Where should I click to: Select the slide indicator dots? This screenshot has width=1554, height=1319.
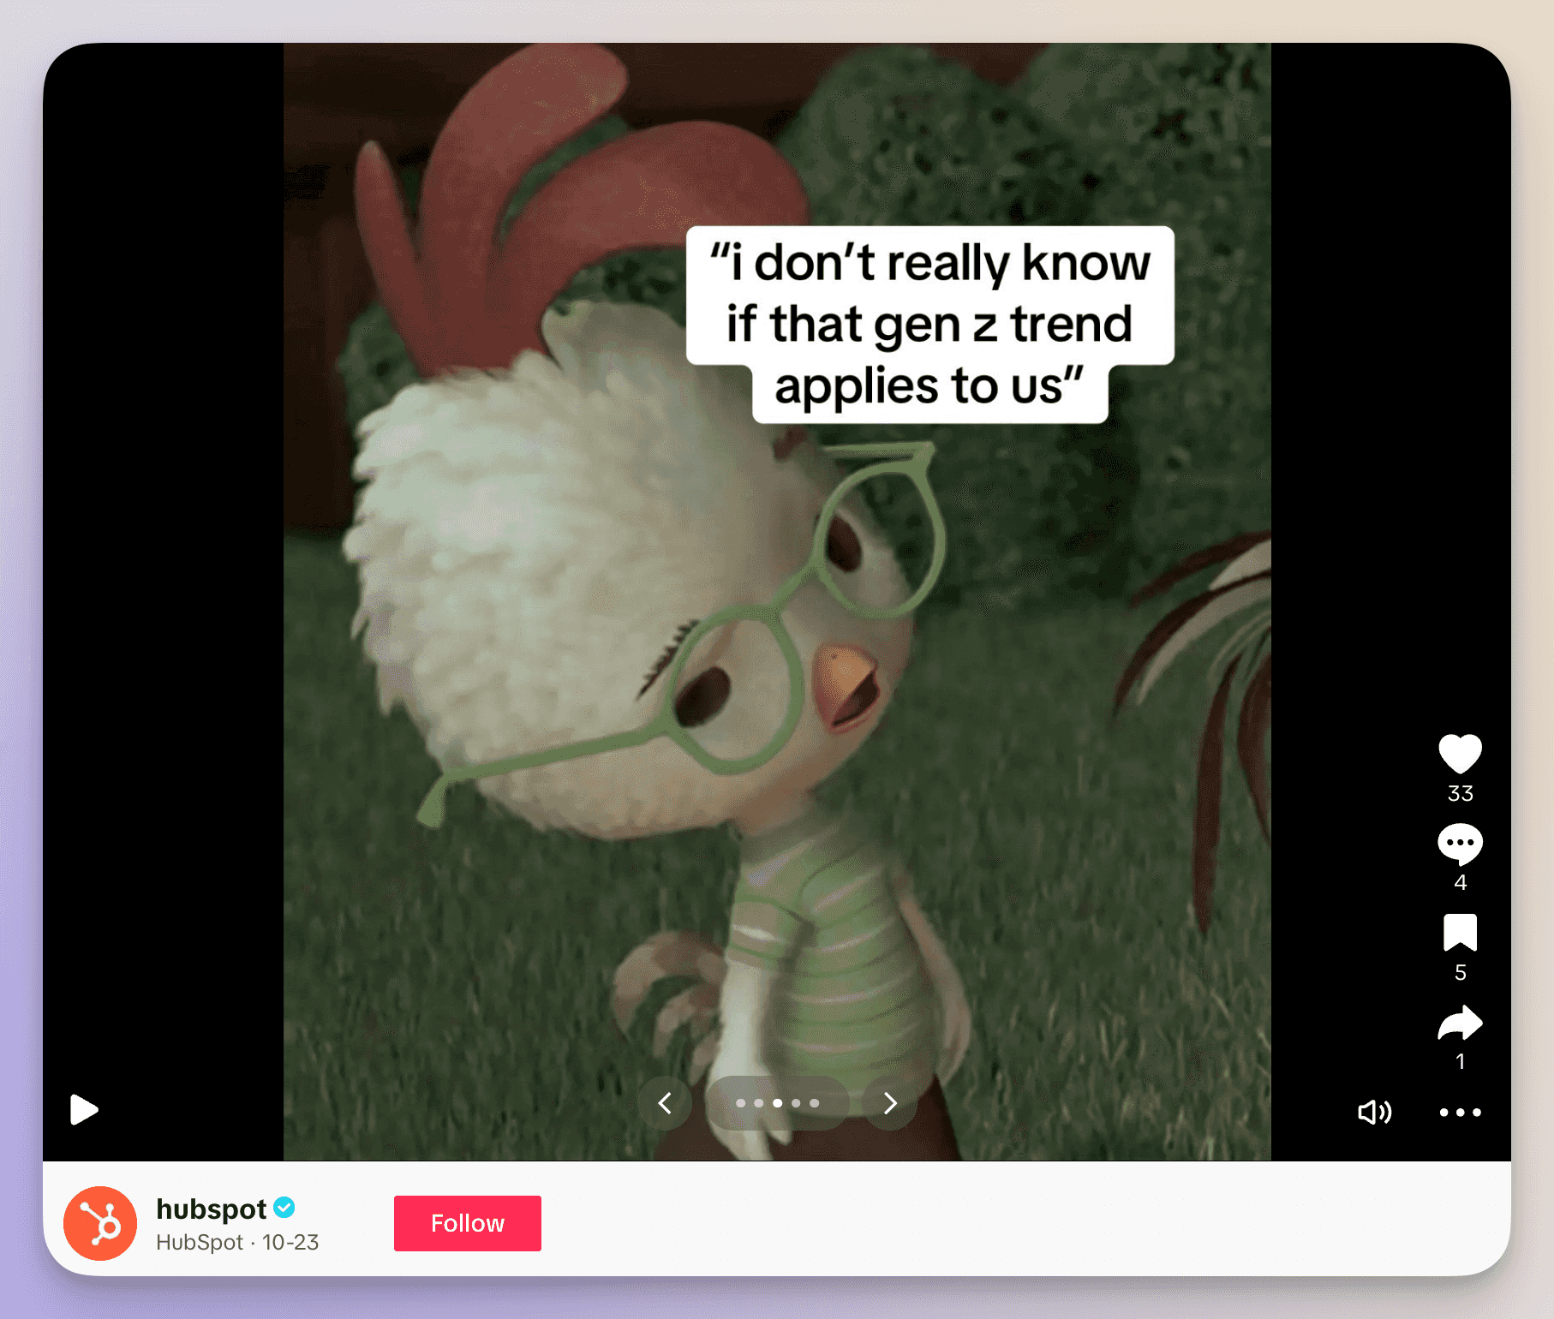777,1103
